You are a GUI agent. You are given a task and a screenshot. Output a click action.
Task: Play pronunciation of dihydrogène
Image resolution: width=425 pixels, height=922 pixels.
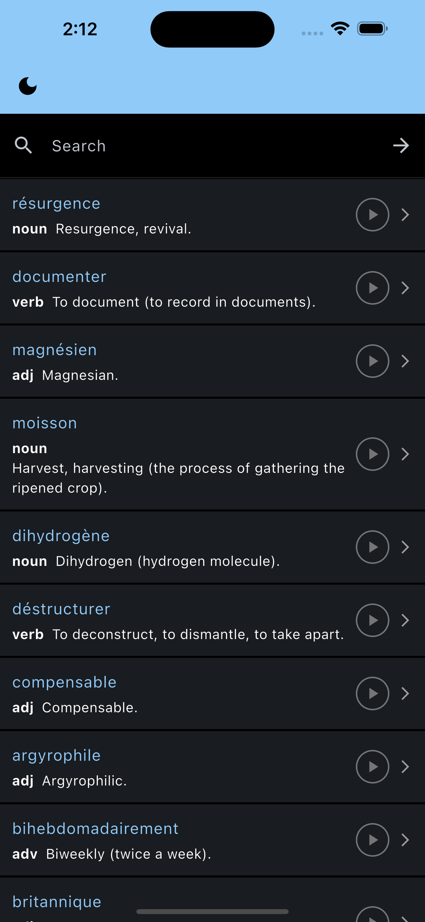click(x=372, y=547)
